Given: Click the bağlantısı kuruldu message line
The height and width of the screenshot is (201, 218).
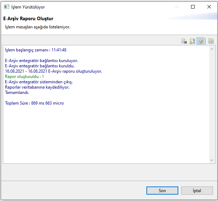Looking at the screenshot, I should (x=40, y=66).
